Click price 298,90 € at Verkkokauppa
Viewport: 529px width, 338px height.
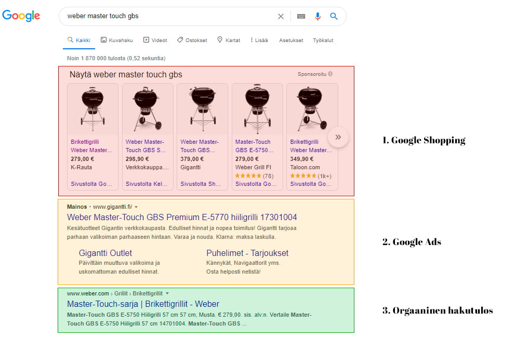pyautogui.click(x=137, y=159)
